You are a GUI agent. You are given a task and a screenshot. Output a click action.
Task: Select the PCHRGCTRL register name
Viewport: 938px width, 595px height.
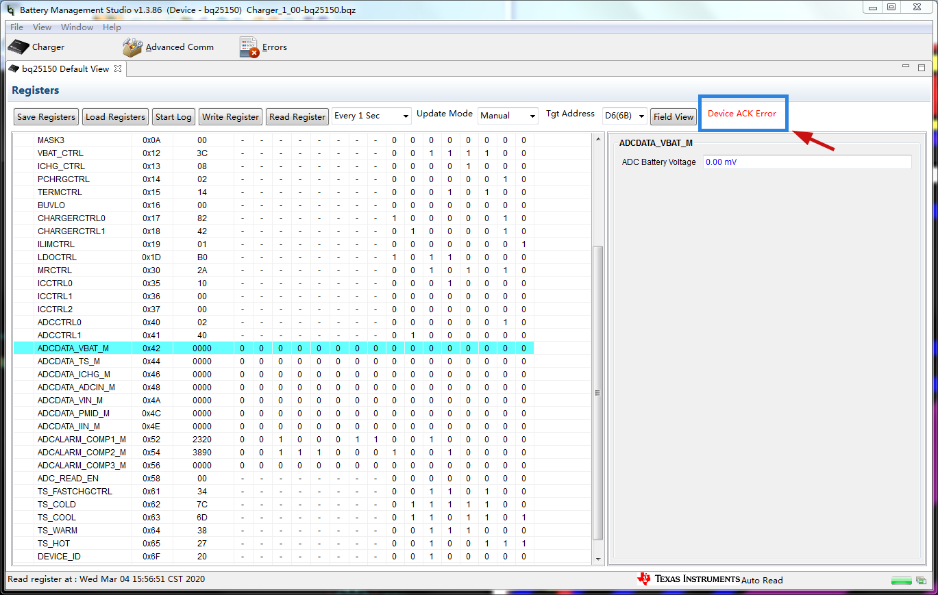(63, 179)
